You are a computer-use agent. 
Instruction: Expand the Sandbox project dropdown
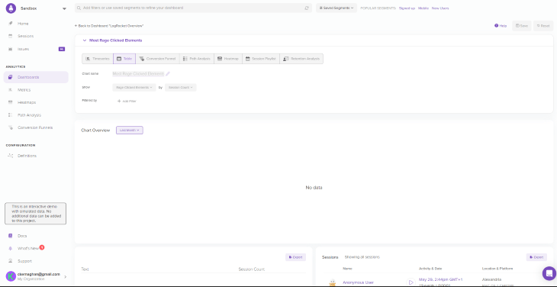click(64, 8)
